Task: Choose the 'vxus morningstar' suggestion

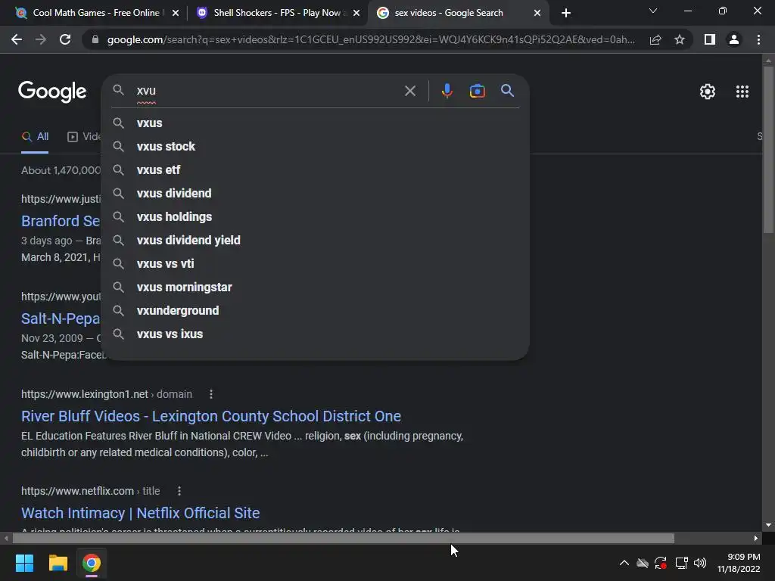Action: coord(316,287)
